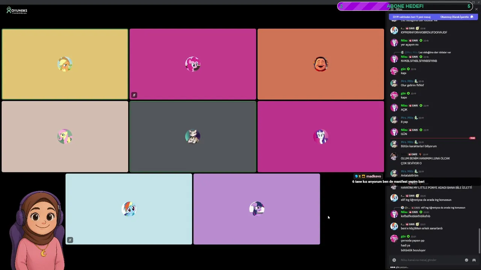
Task: Click message text 'ÇOK SEVİYOR O'
Action: coord(411,163)
